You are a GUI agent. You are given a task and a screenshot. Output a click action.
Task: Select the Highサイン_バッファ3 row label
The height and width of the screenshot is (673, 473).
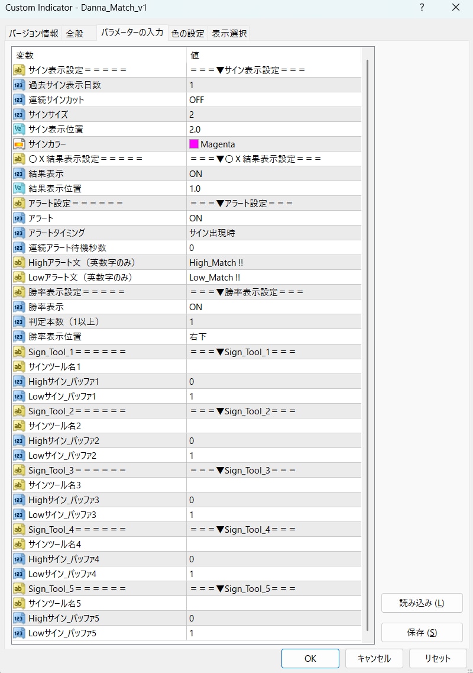click(x=64, y=500)
